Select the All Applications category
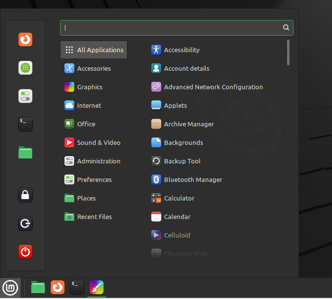 click(94, 50)
